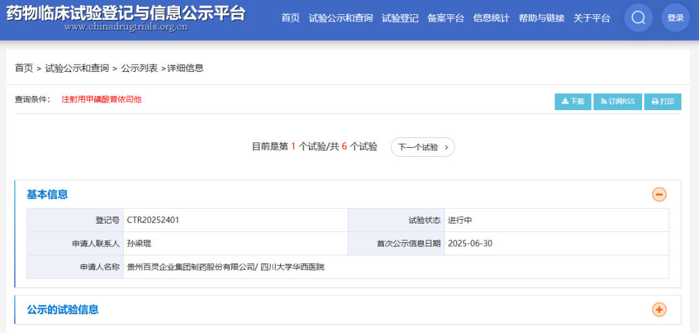Open the 备案平台 navigation item
The image size is (699, 333).
445,18
